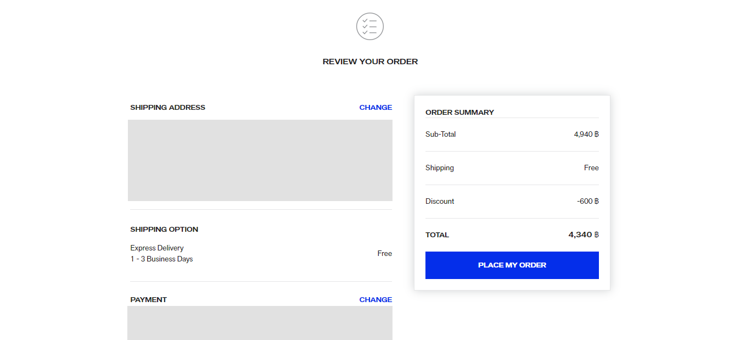Click the 4,940 ฿ sub-total amount
Screen dimensions: 740x340
586,135
